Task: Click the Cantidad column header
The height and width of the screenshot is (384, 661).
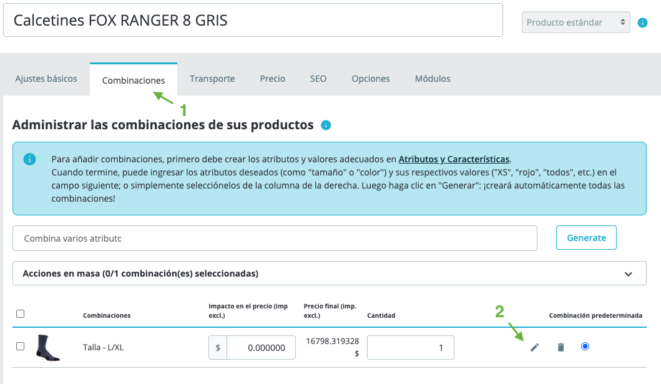Action: pyautogui.click(x=381, y=316)
